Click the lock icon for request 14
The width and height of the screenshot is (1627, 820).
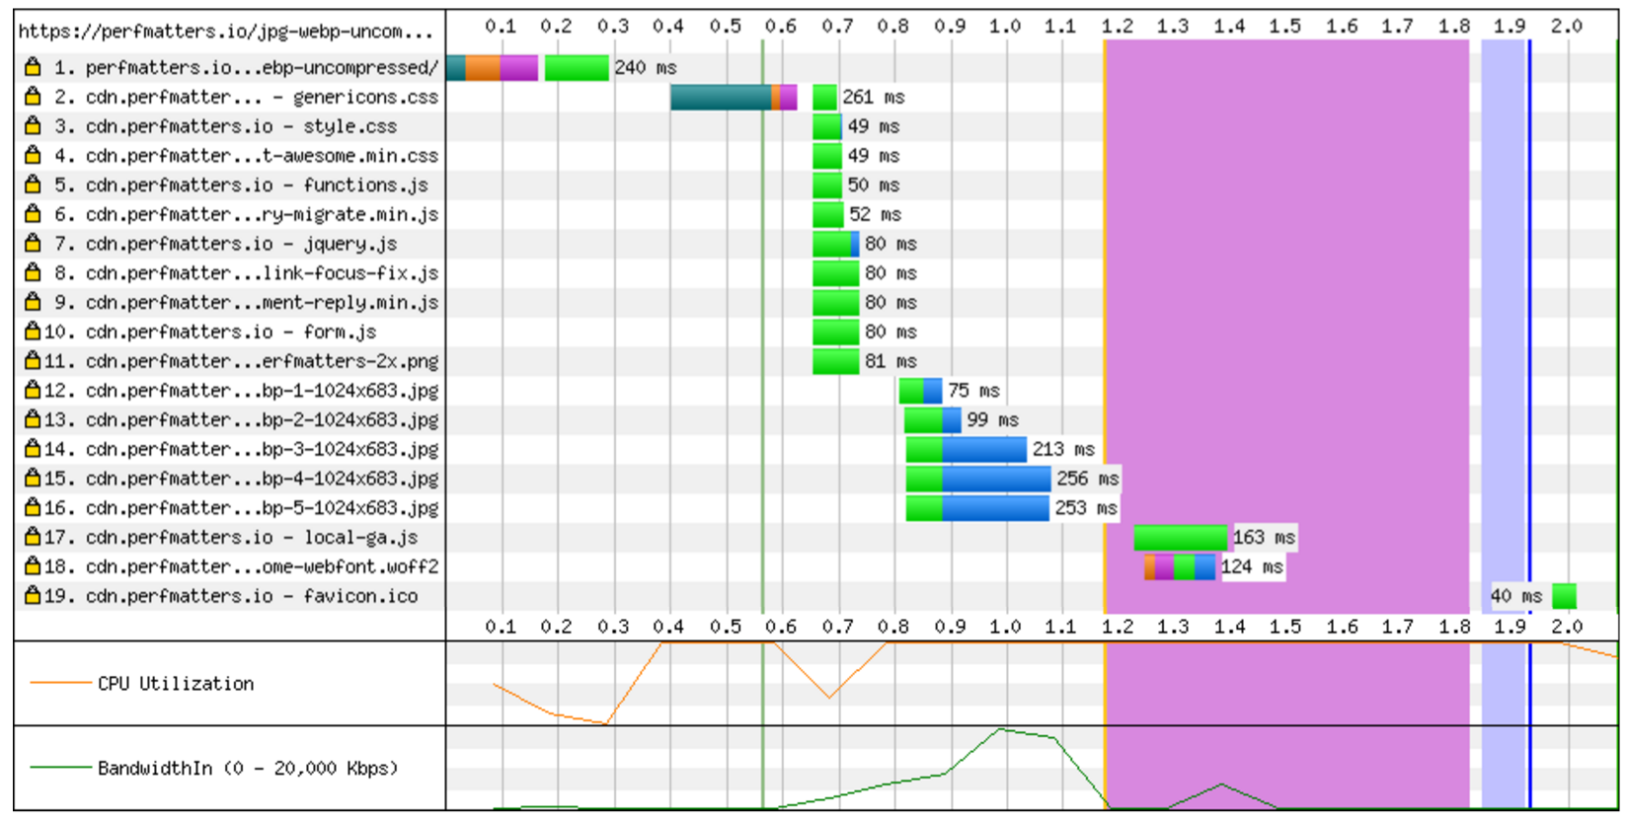click(33, 449)
